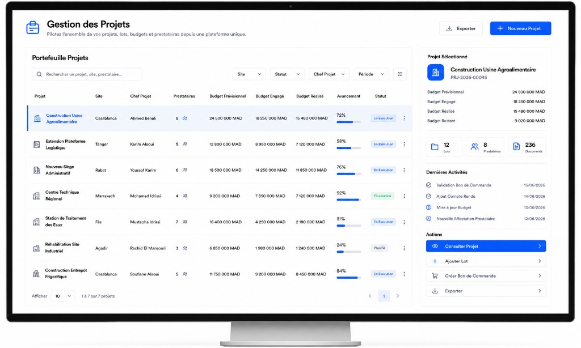The image size is (581, 348).
Task: Click the 12 Lots card
Action: (444, 147)
